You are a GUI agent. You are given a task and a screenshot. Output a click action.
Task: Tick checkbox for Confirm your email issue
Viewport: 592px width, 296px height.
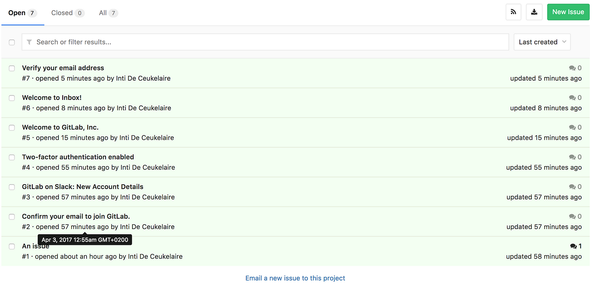click(12, 217)
